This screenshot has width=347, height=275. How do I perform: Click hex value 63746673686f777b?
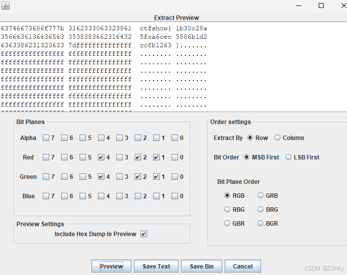click(x=32, y=28)
